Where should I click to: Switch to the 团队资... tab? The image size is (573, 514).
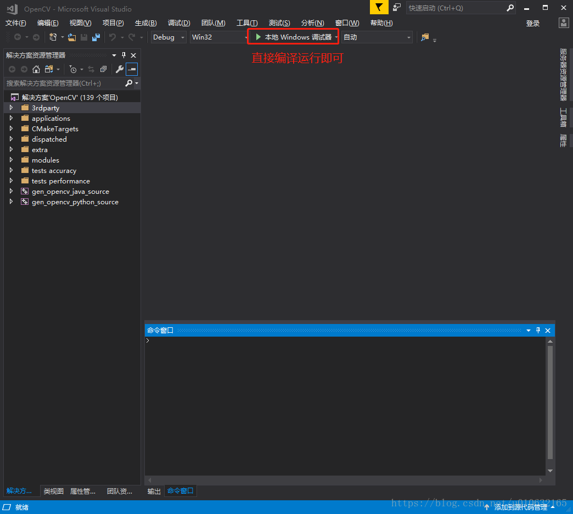click(120, 491)
